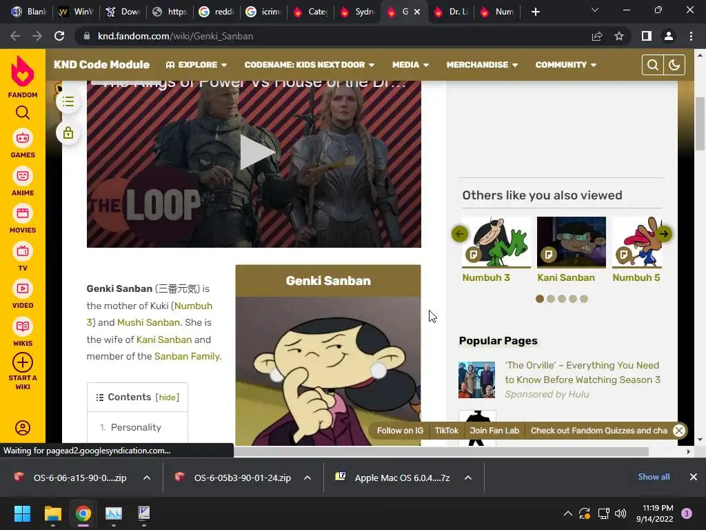The width and height of the screenshot is (706, 530).
Task: Open The Orville popular page link
Action: (x=583, y=372)
